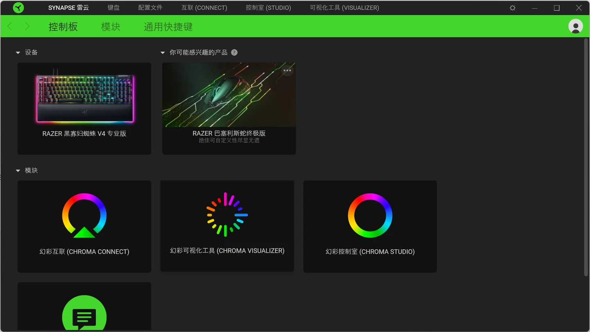This screenshot has width=590, height=332.
Task: Select the SYNAPSE 雷云 top menu
Action: pos(68,8)
